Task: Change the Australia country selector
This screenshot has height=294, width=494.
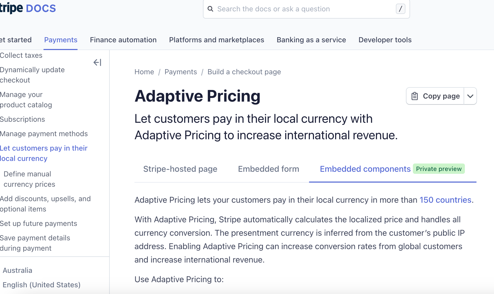Action: (x=18, y=271)
